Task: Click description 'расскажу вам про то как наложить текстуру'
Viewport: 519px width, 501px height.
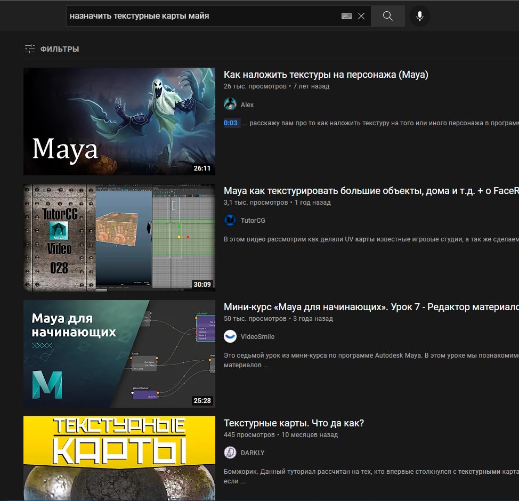Action: pos(380,123)
